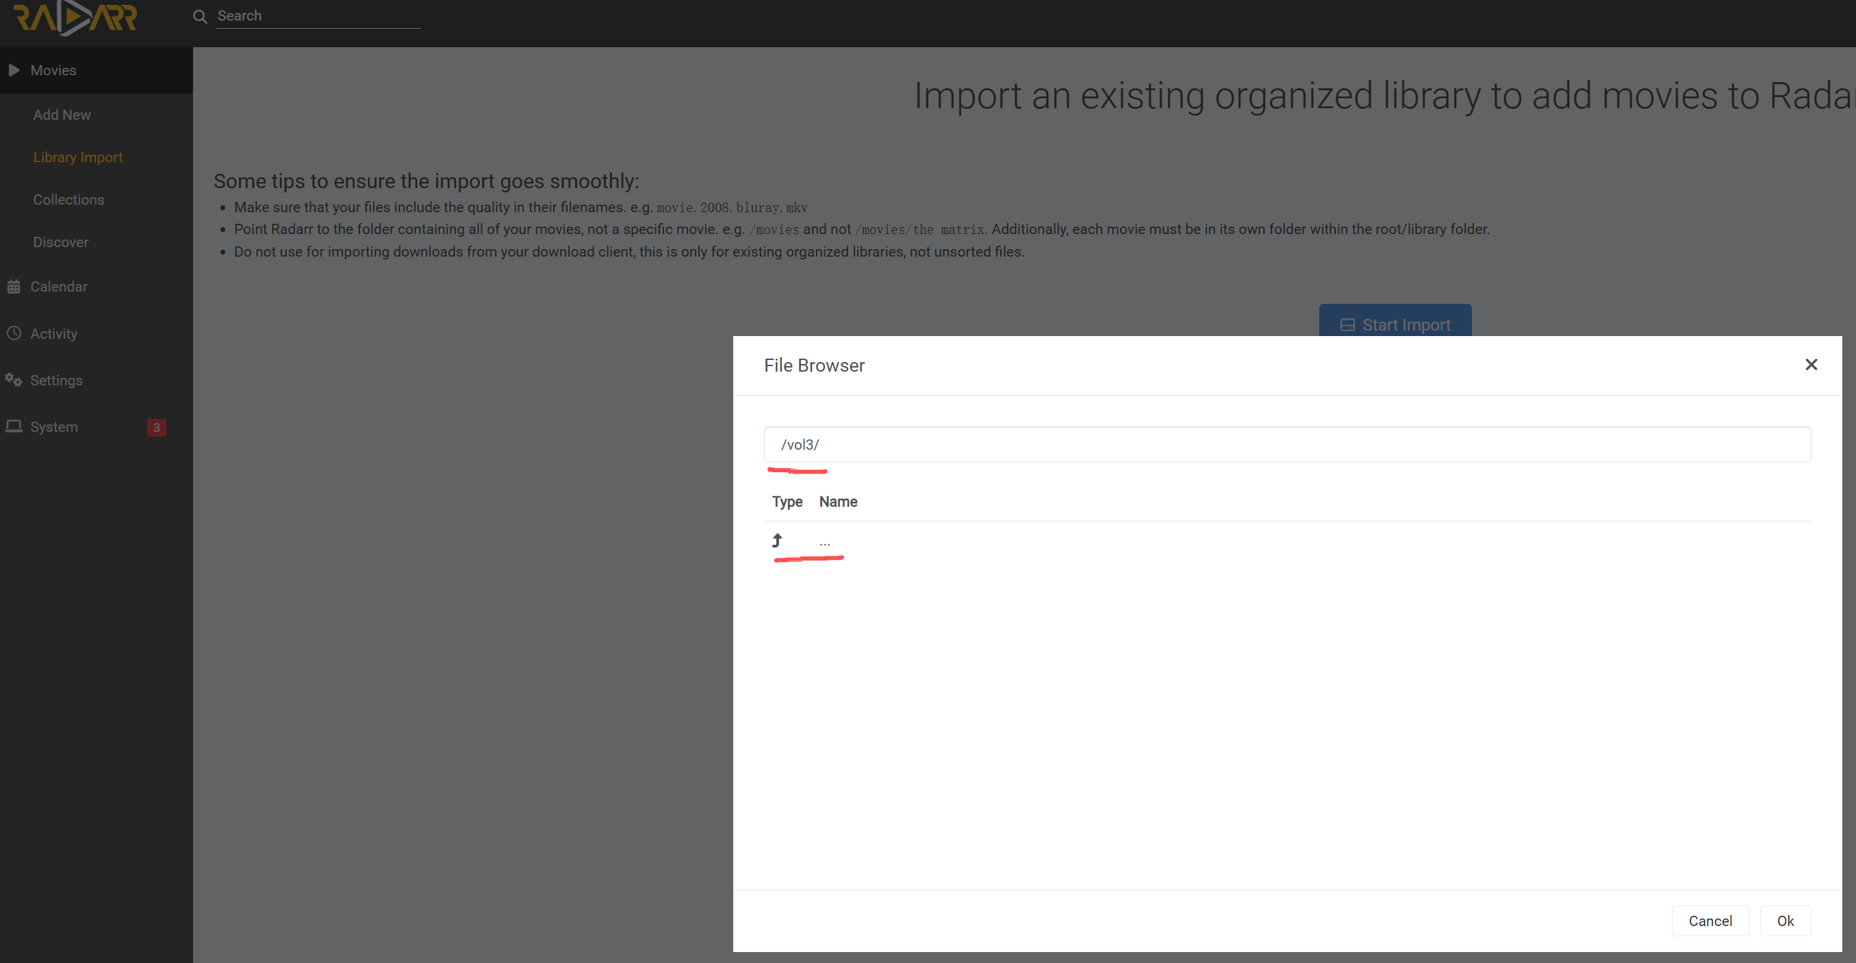
Task: Open the Movies menu section
Action: 97,70
